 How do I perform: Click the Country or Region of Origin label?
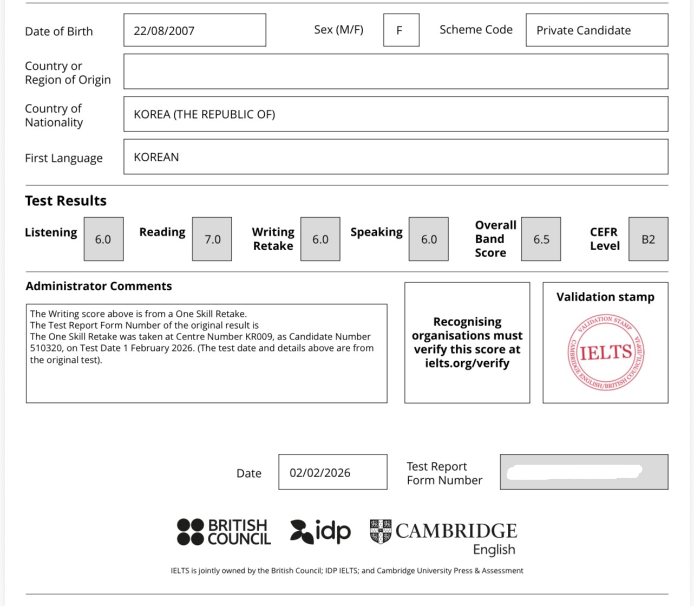[68, 73]
